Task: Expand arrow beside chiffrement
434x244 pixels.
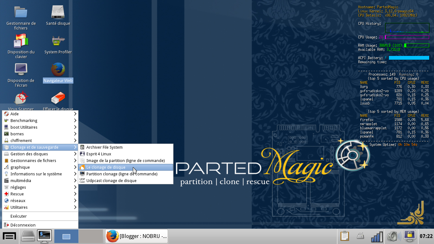Action: (75, 140)
